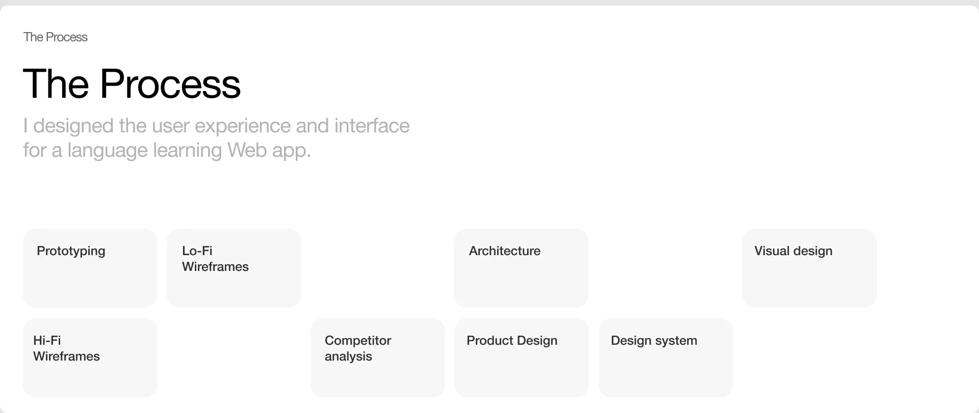Viewport: 979px width, 413px height.
Task: Click the empty slot between Lo-Fi Wireframes and Architecture
Action: [x=378, y=268]
